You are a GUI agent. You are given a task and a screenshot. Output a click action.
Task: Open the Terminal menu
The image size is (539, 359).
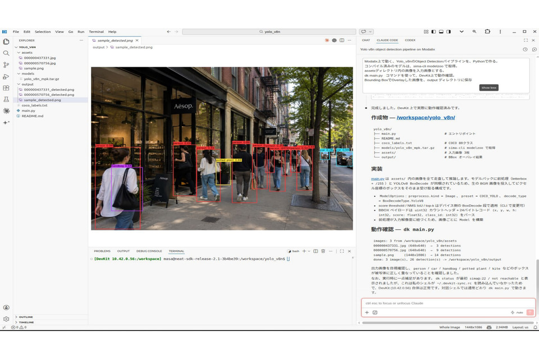click(x=96, y=31)
